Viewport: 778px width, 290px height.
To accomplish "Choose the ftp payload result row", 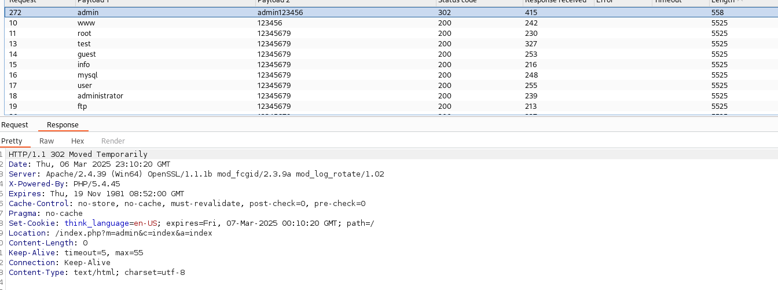I will pyautogui.click(x=82, y=107).
